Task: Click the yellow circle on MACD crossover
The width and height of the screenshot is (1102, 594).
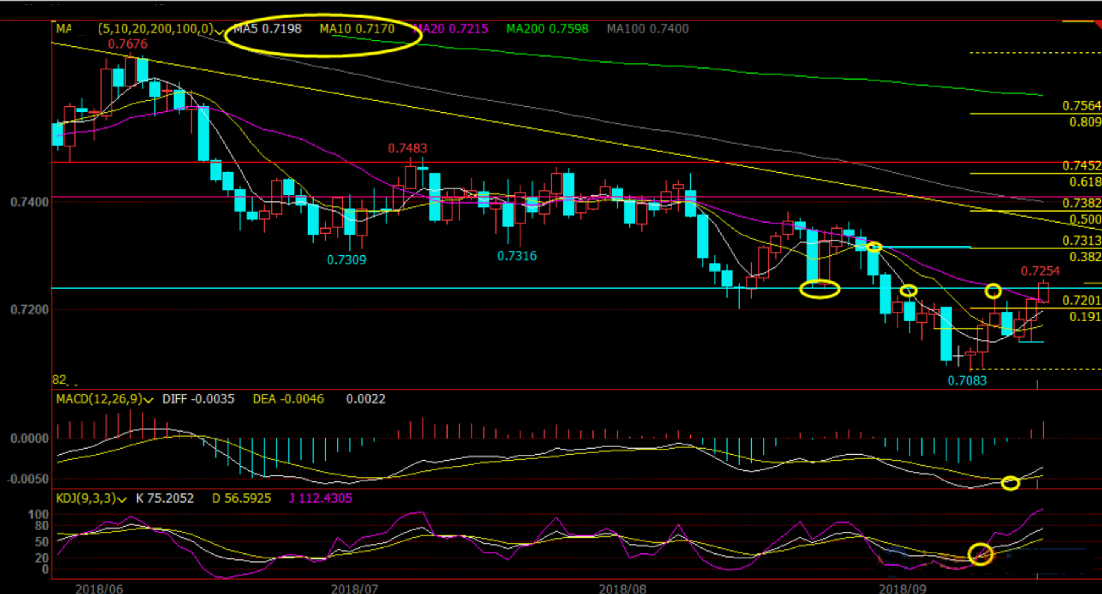Action: click(x=1010, y=483)
